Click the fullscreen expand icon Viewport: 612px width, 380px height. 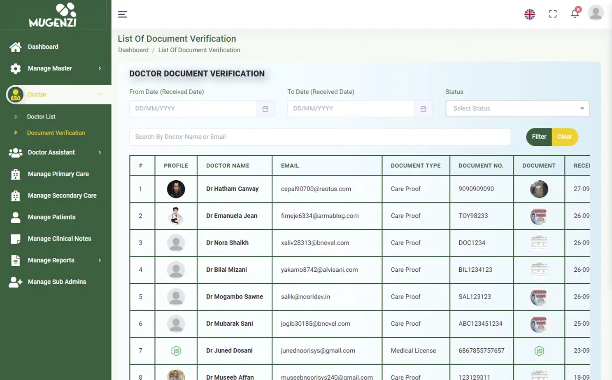click(553, 14)
